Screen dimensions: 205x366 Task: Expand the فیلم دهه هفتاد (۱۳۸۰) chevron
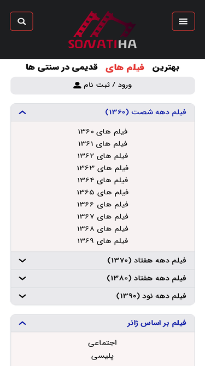(22, 278)
